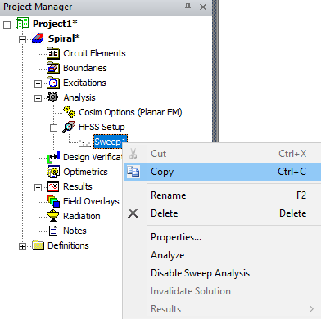Select the Circuit Elements tree item
Image resolution: width=321 pixels, height=319 pixels.
(94, 53)
